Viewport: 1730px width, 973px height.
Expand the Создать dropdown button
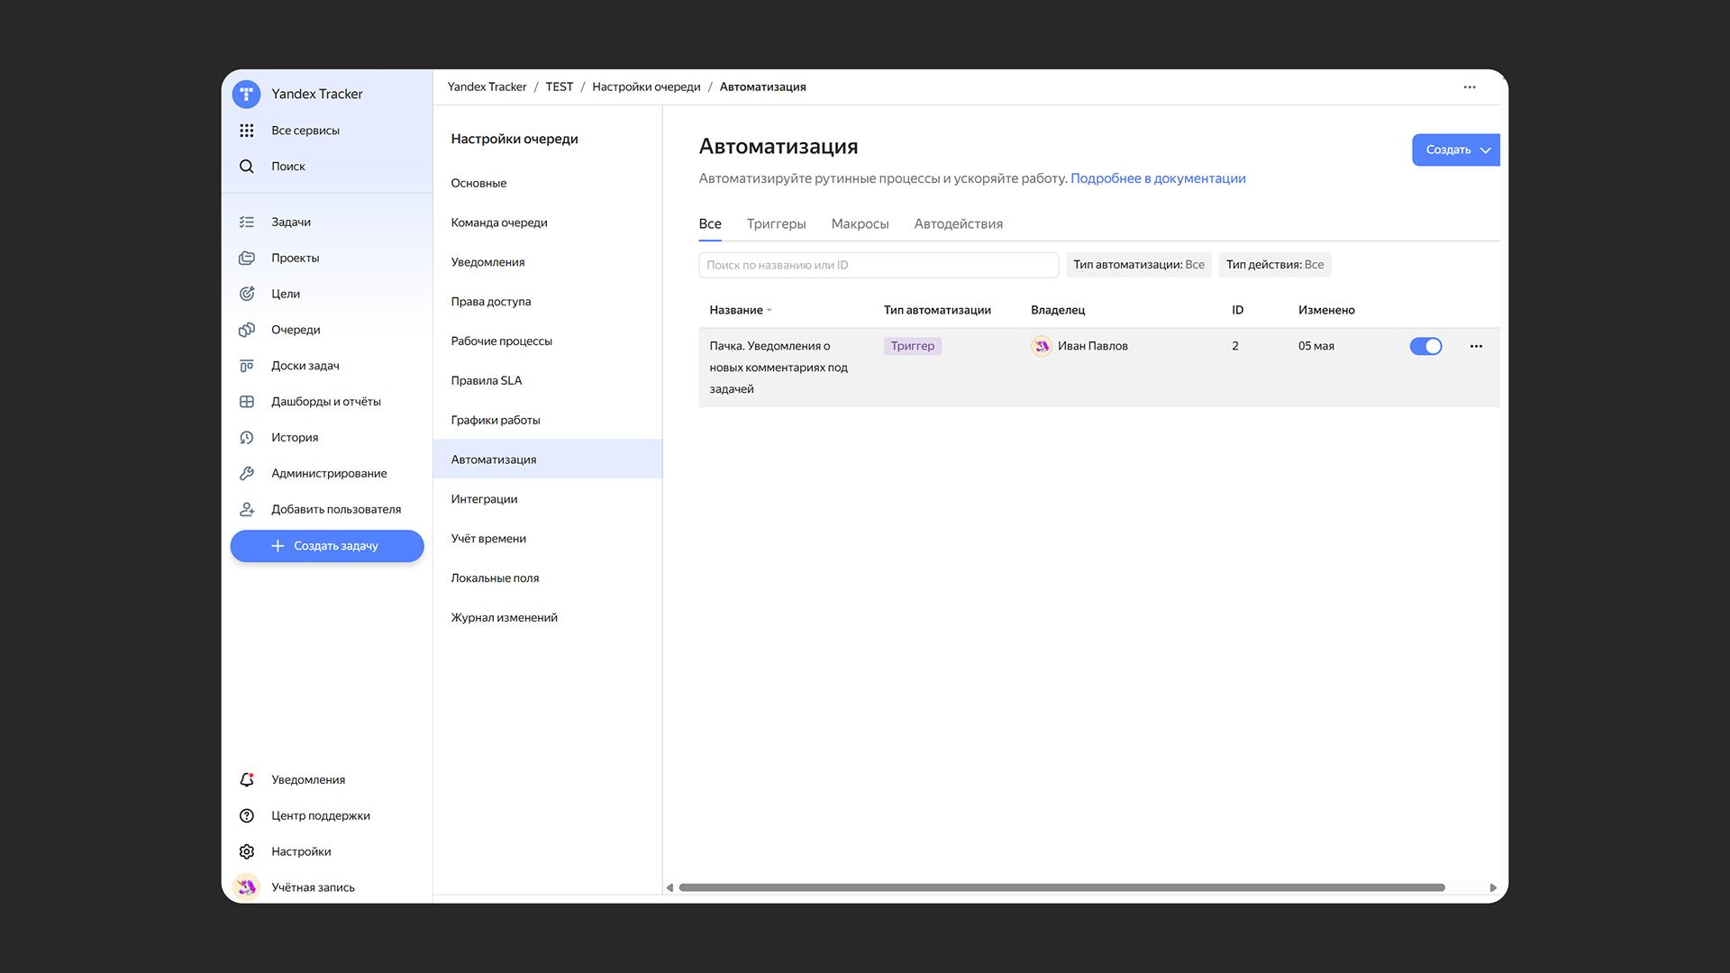1455,150
